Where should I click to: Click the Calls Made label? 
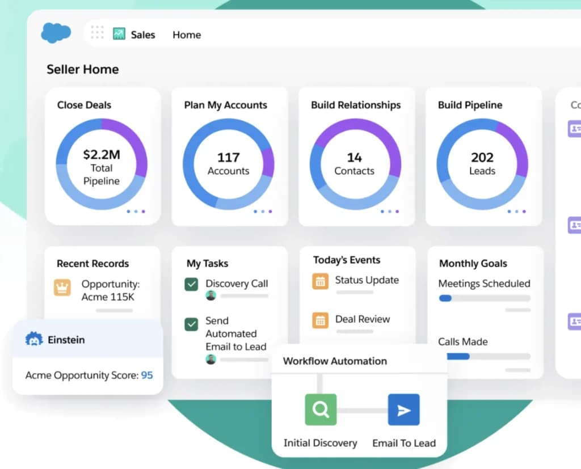(x=463, y=342)
